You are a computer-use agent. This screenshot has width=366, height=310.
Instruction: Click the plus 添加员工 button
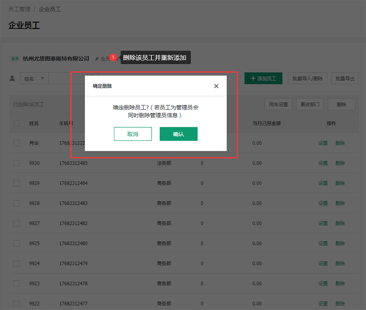(x=263, y=78)
